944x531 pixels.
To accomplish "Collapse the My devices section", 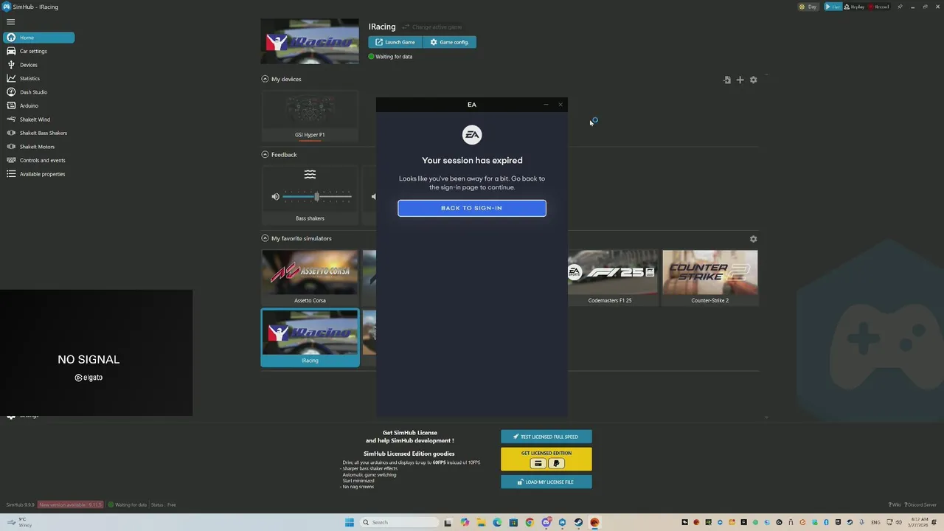I will point(265,79).
